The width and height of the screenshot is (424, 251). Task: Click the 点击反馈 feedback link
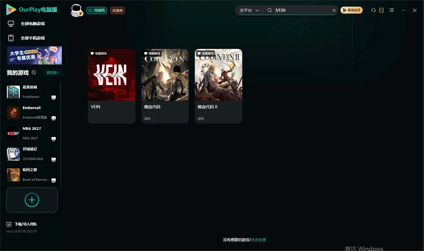click(259, 240)
